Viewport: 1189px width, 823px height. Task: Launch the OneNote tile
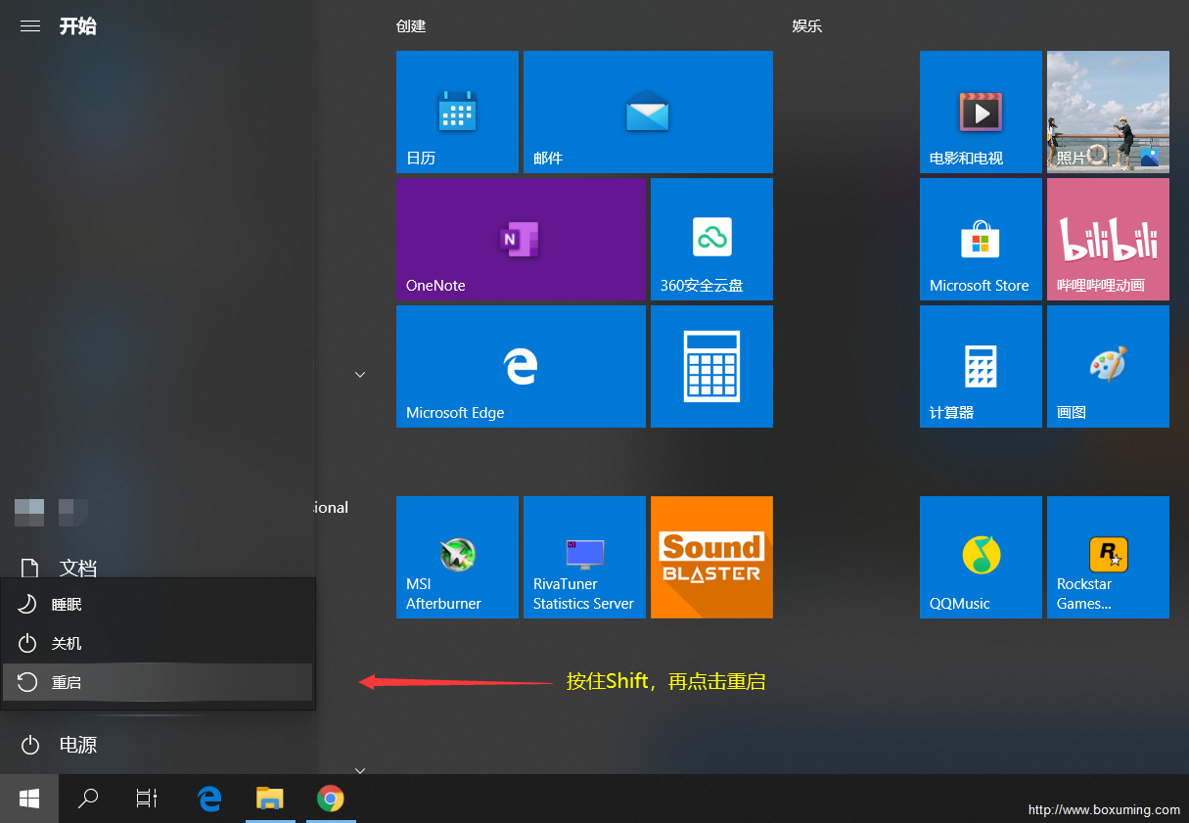pyautogui.click(x=521, y=239)
